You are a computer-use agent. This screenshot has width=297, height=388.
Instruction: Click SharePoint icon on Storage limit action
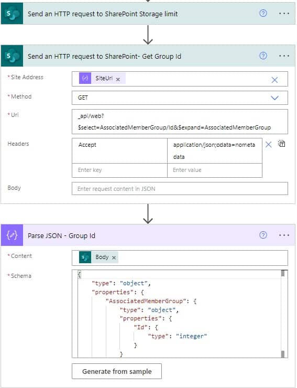pyautogui.click(x=12, y=13)
